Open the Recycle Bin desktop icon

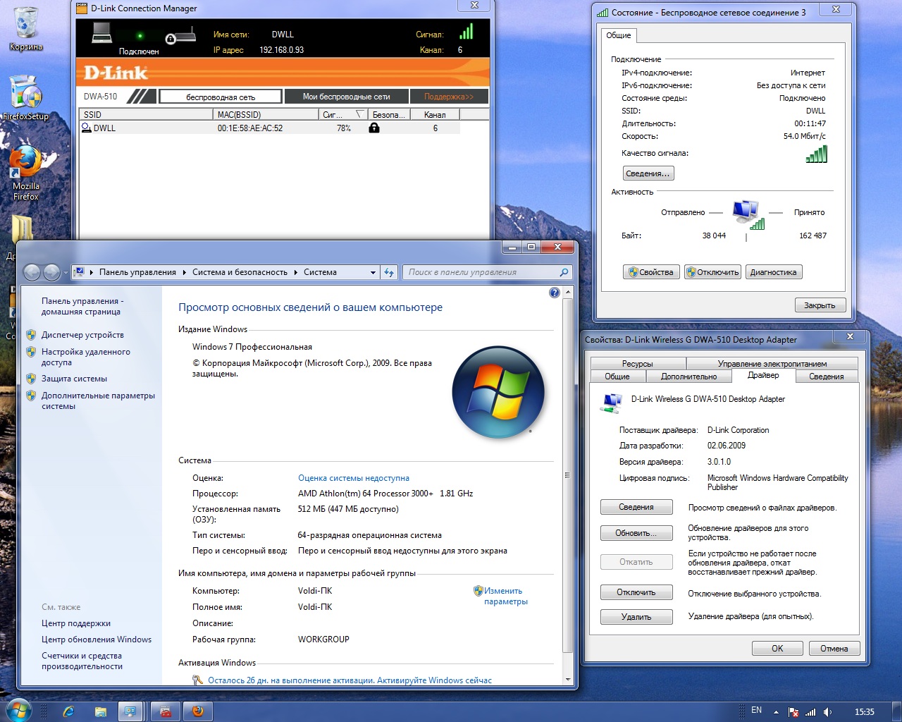[x=25, y=28]
